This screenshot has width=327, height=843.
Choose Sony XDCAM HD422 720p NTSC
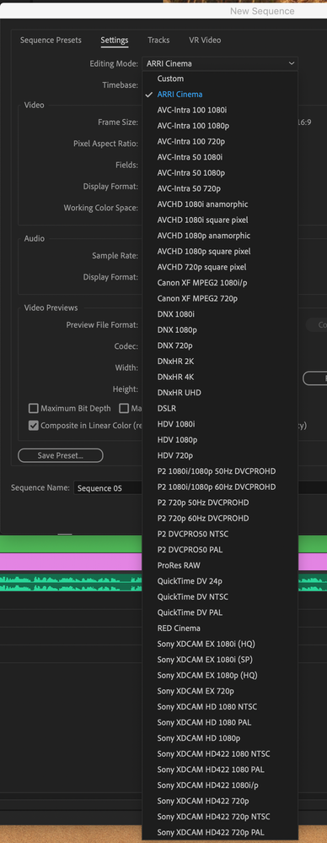pyautogui.click(x=220, y=817)
